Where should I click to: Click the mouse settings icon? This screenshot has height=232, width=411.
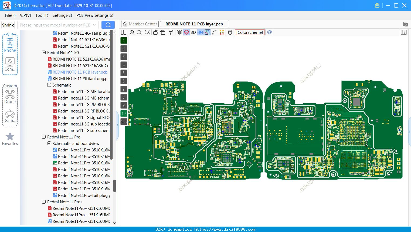(x=230, y=32)
